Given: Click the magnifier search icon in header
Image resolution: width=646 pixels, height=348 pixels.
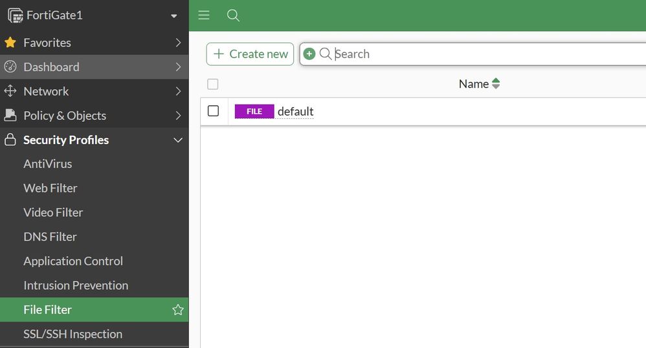Looking at the screenshot, I should point(234,15).
